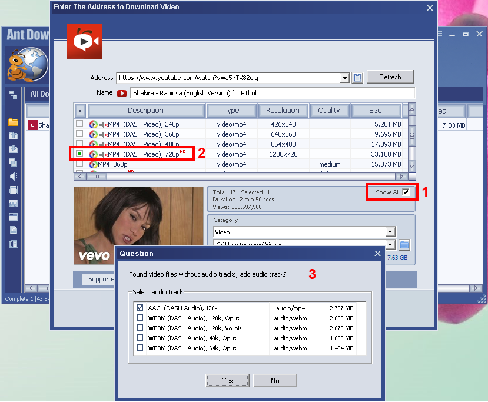This screenshot has height=402, width=488.
Task: Click the media icon on the MP4 360p row
Action: coord(93,164)
